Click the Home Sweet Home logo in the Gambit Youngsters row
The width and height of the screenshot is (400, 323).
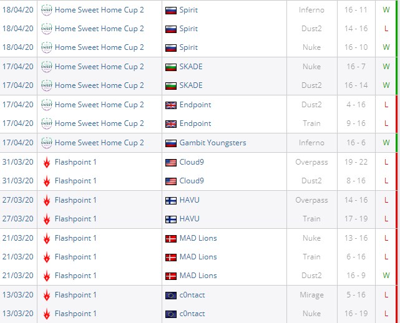[x=46, y=143]
